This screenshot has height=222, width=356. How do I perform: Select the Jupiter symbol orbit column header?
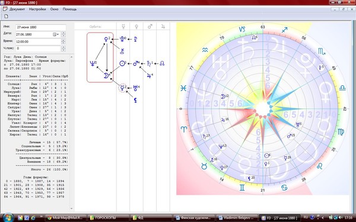coord(163,27)
